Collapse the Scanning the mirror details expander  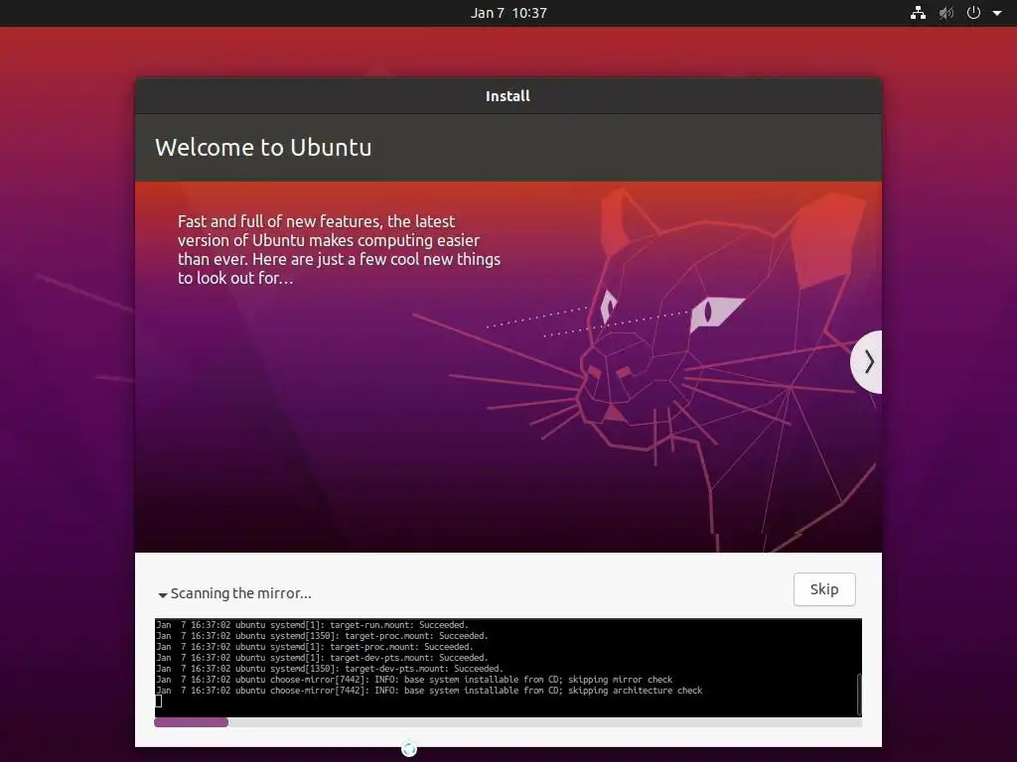[x=163, y=594]
